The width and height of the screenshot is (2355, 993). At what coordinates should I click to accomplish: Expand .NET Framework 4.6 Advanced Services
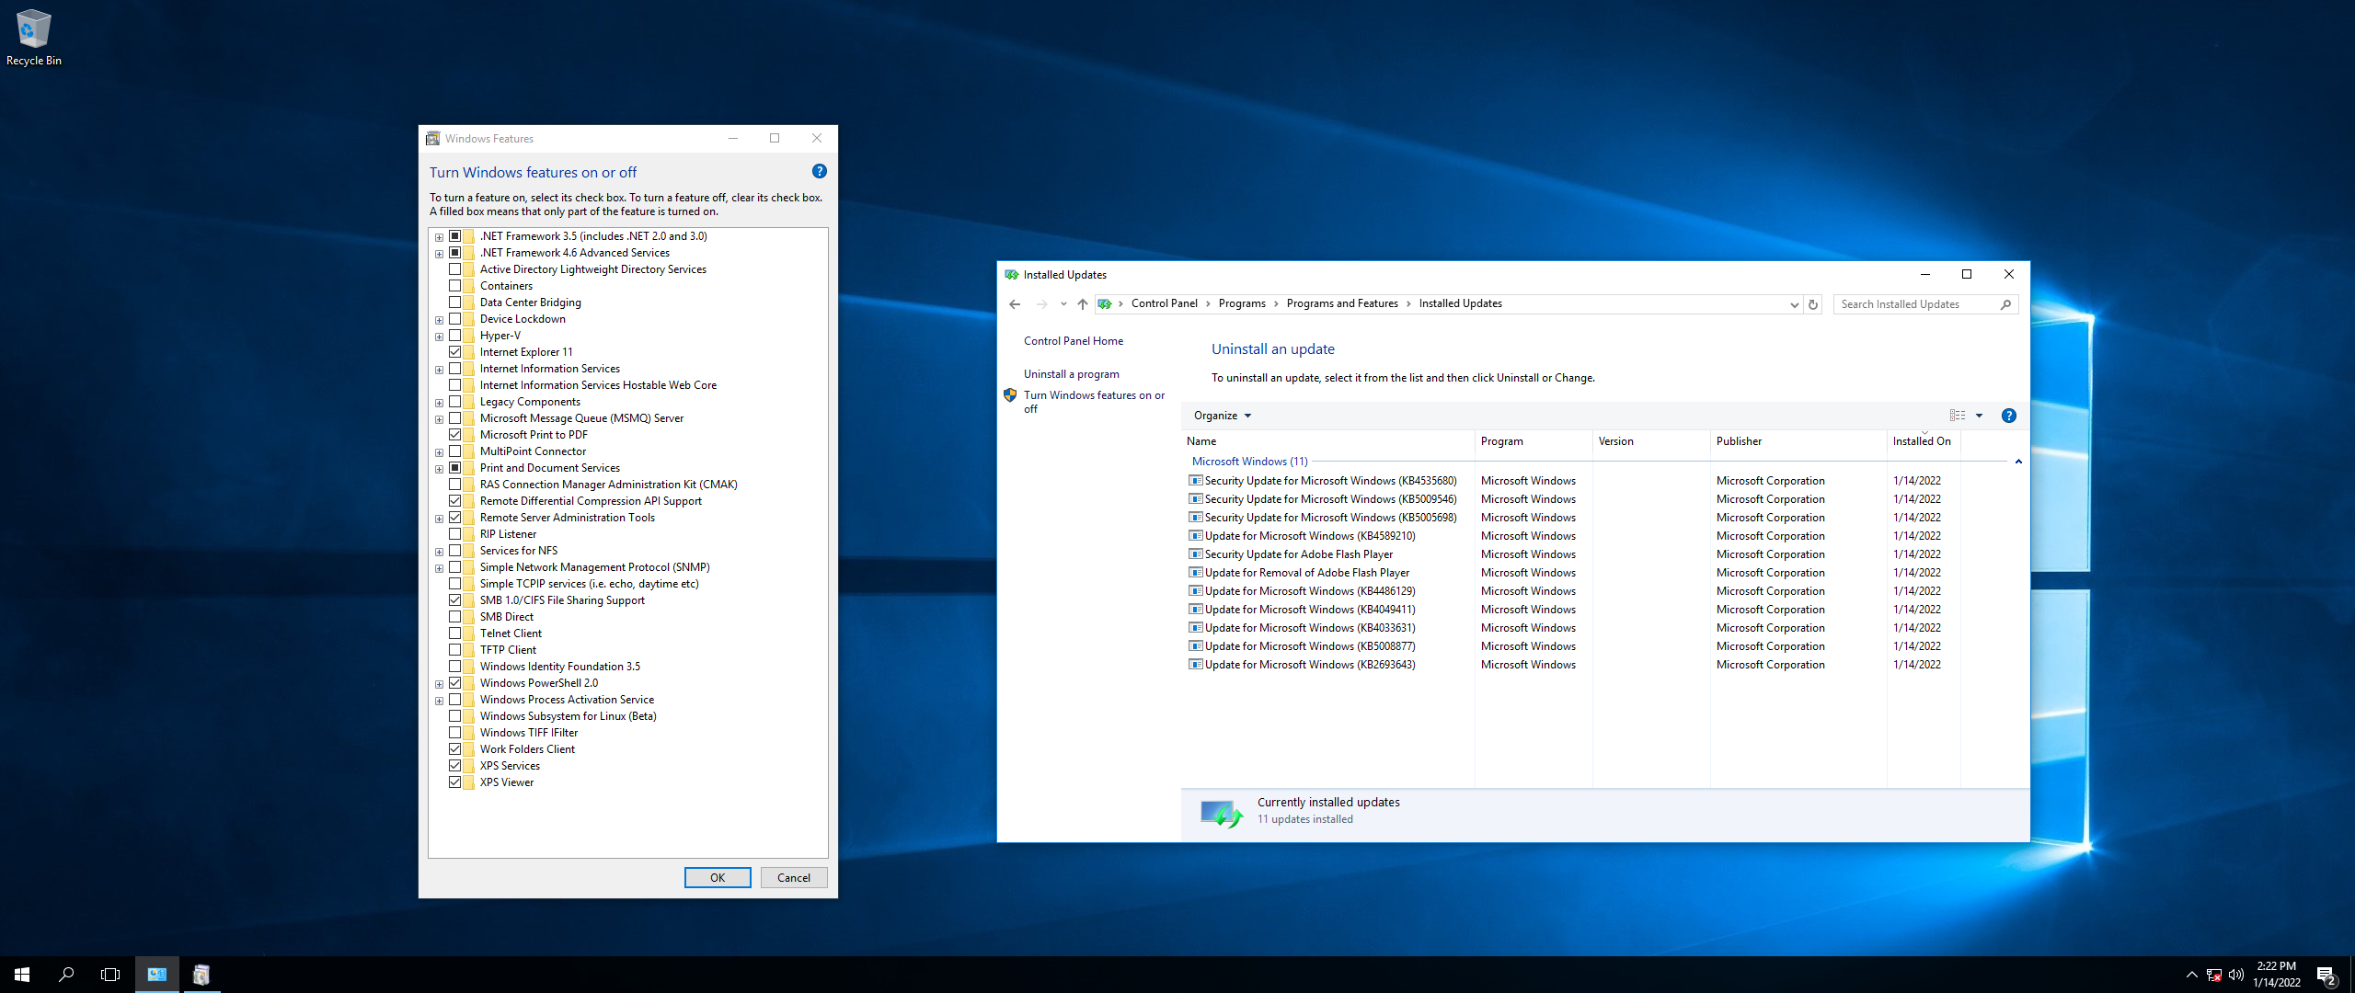pyautogui.click(x=439, y=254)
